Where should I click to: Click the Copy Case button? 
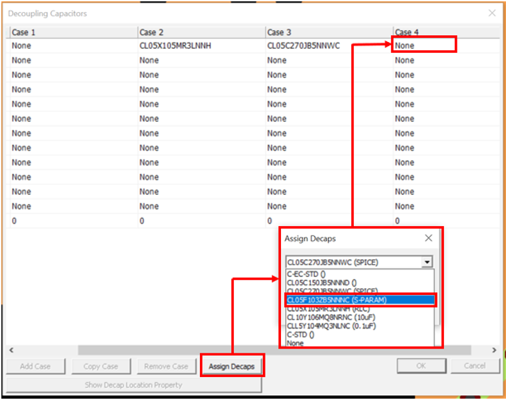click(101, 366)
